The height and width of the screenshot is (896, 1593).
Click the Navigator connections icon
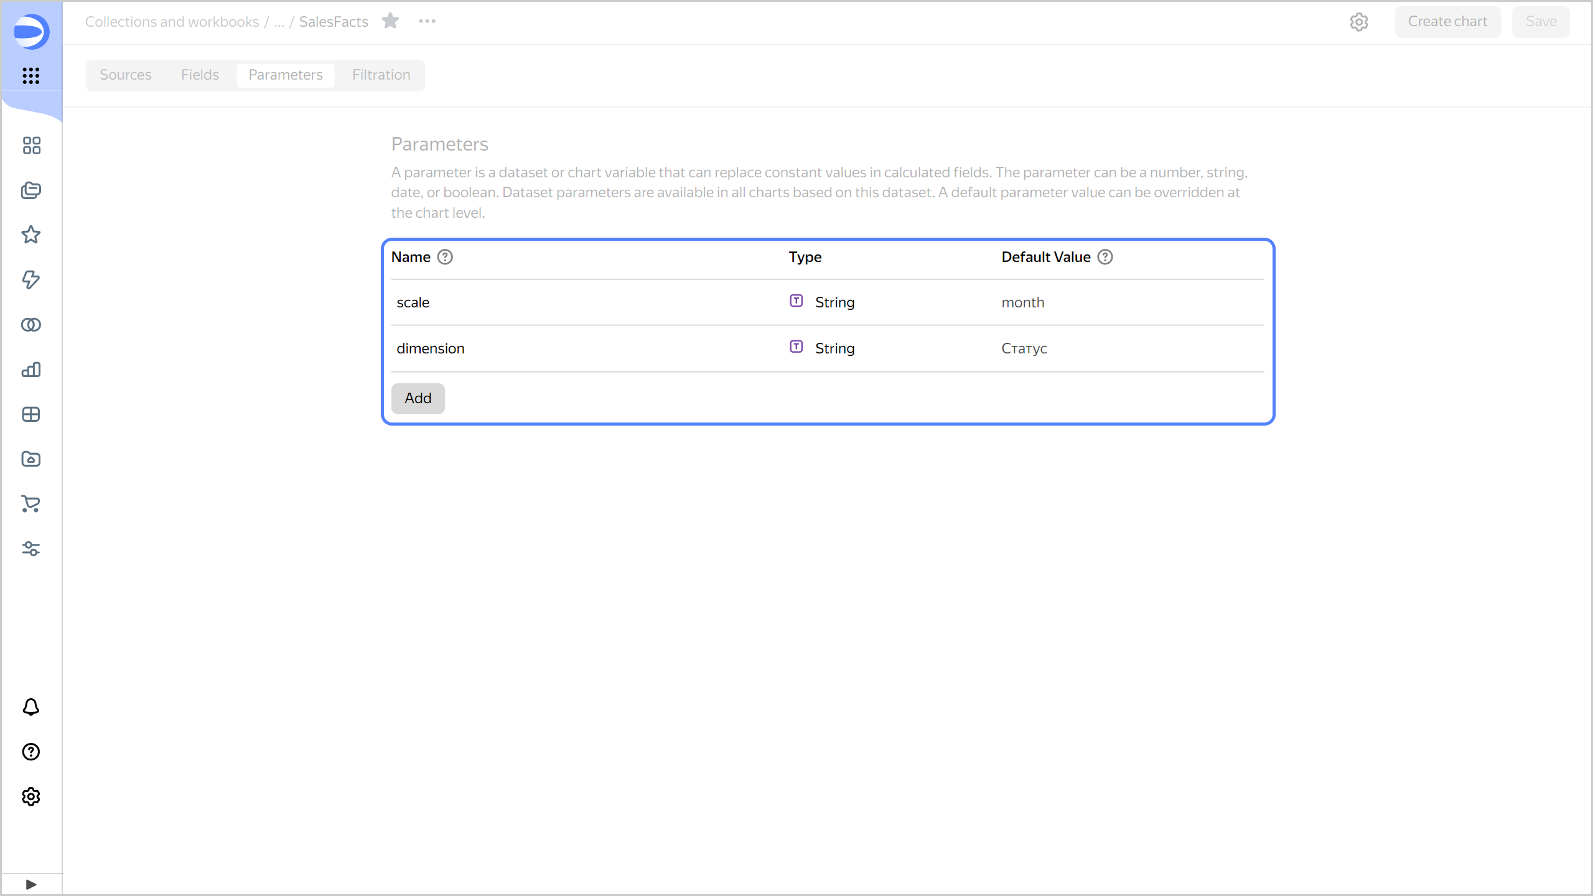(30, 325)
